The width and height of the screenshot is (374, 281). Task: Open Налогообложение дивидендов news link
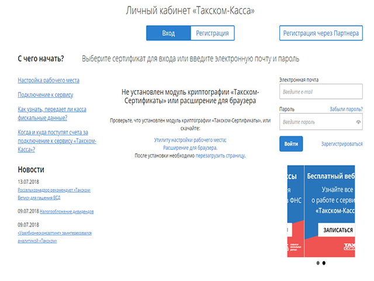click(x=67, y=211)
